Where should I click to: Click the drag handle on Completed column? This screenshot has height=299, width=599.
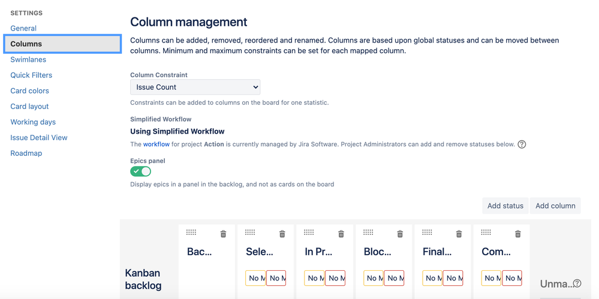point(486,232)
